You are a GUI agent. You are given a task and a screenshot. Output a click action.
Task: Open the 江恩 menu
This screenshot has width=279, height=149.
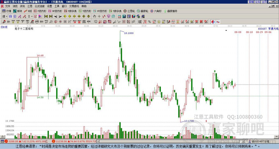click(30, 6)
